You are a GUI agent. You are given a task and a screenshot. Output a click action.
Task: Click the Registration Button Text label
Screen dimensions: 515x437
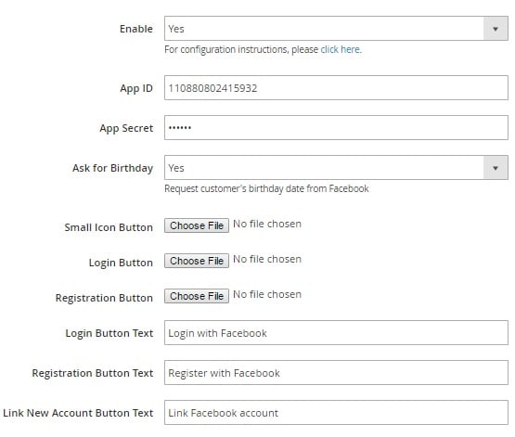click(93, 373)
